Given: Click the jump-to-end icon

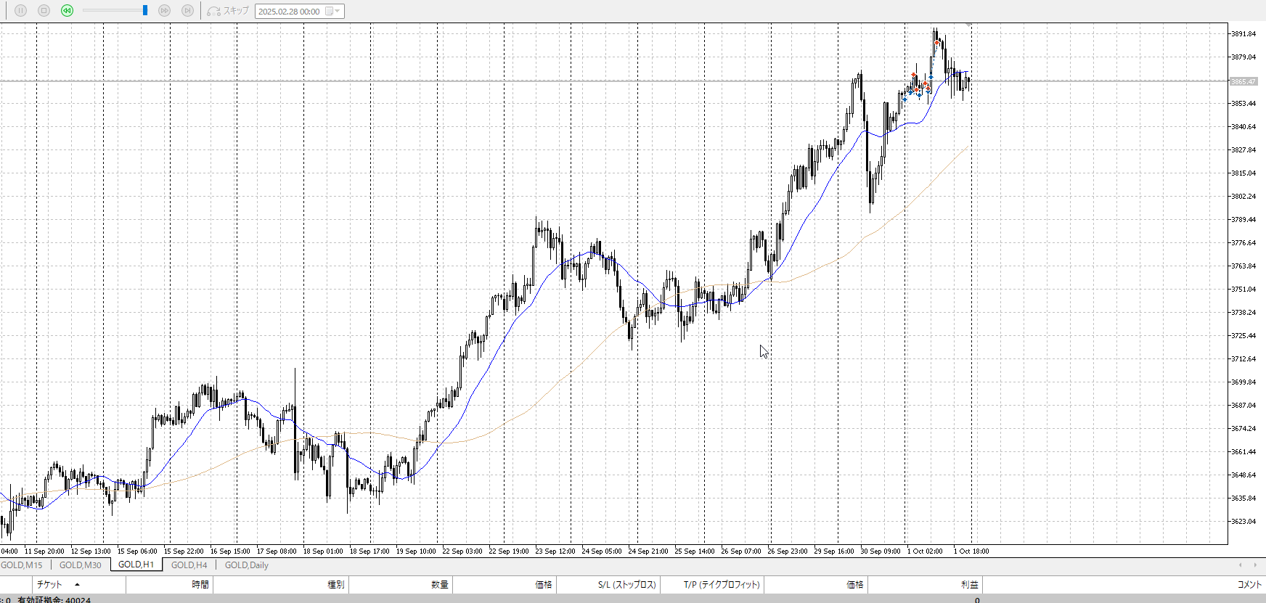Looking at the screenshot, I should point(187,11).
